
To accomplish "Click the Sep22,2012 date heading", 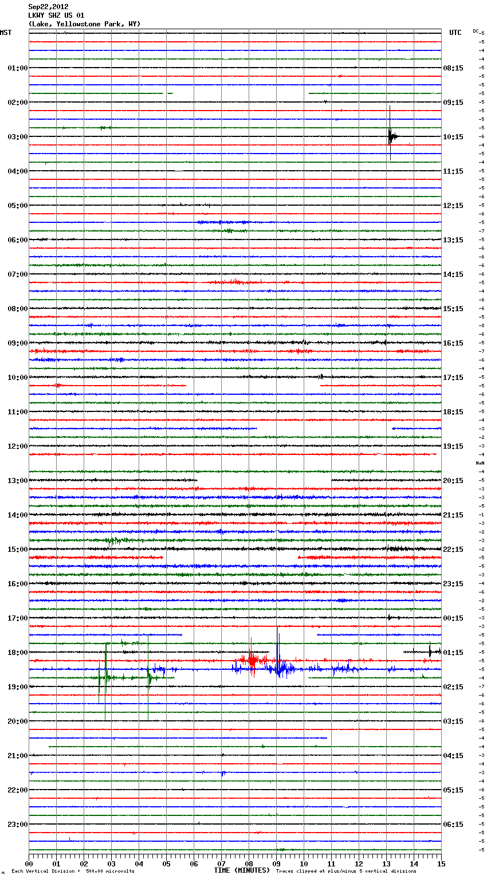I will click(x=48, y=7).
